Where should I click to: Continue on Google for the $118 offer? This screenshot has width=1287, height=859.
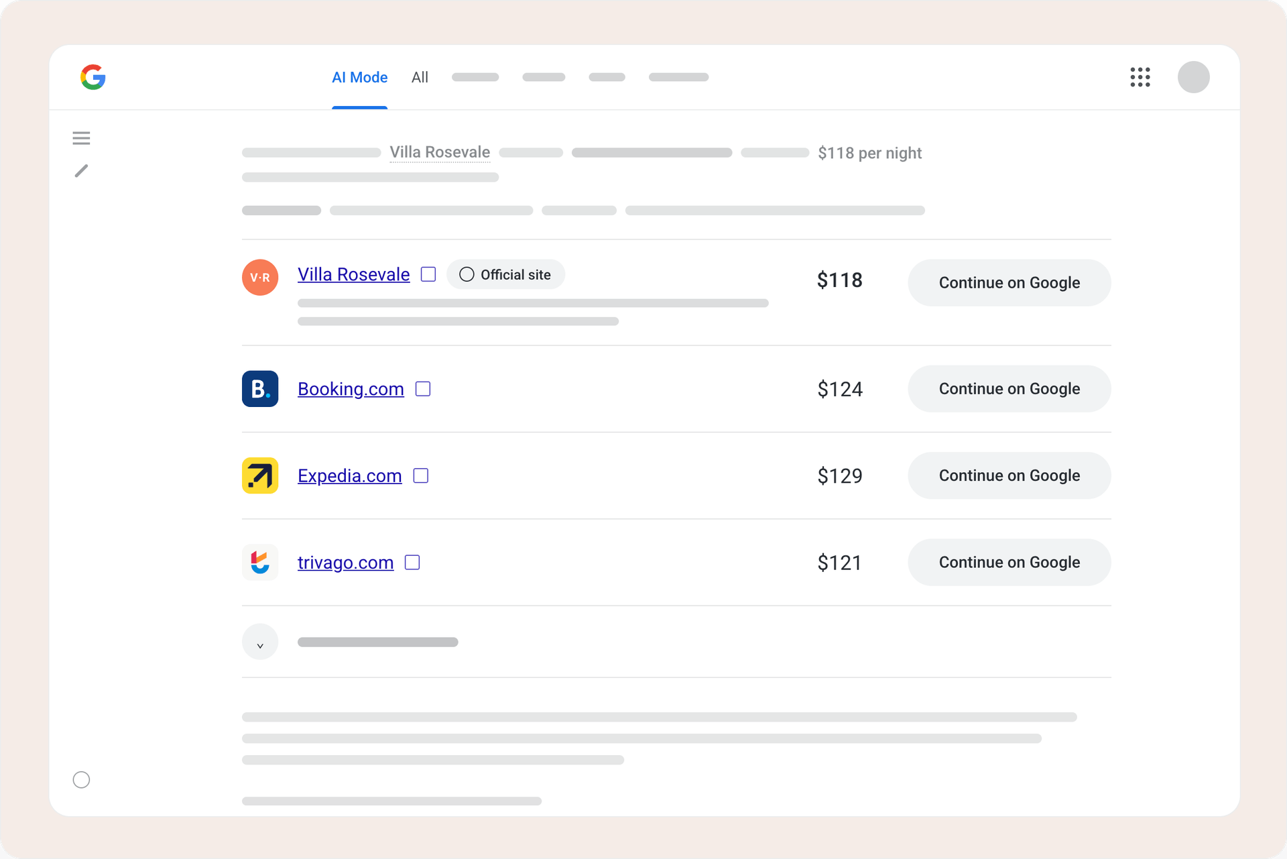[x=1009, y=282]
